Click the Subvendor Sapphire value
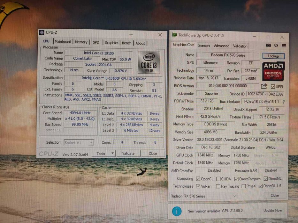This screenshot has width=298, height=223. coord(211,93)
